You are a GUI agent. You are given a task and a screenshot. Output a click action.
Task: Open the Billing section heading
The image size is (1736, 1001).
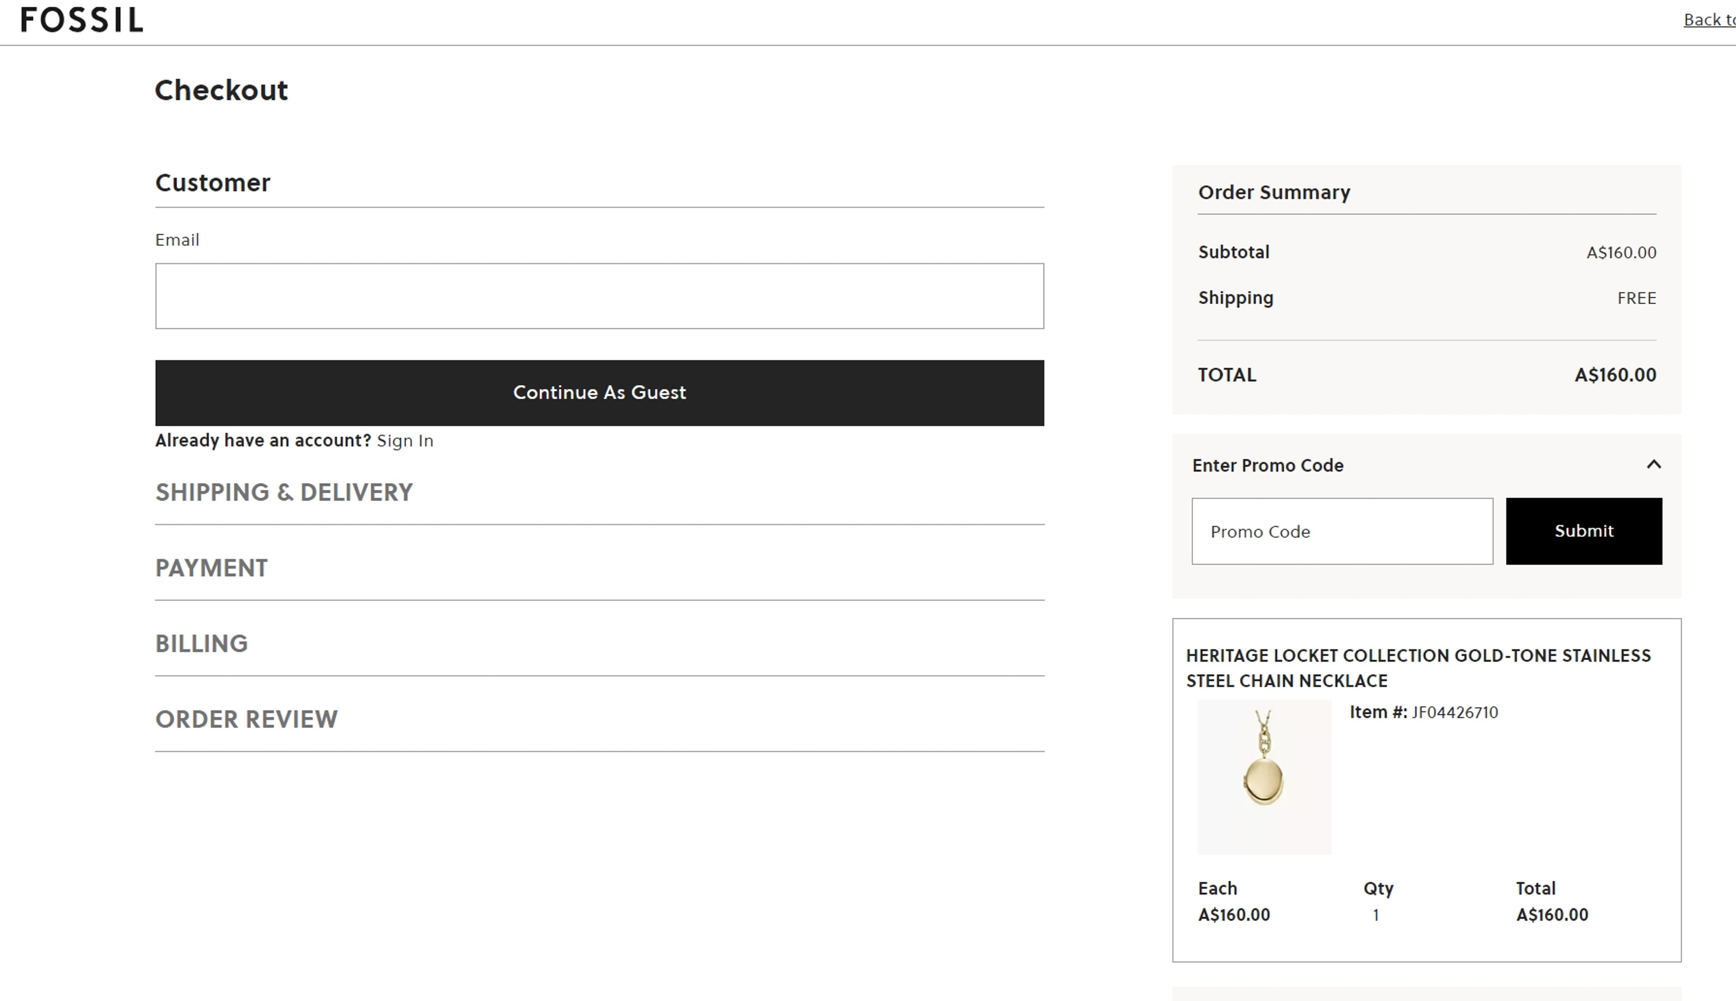pyautogui.click(x=202, y=644)
